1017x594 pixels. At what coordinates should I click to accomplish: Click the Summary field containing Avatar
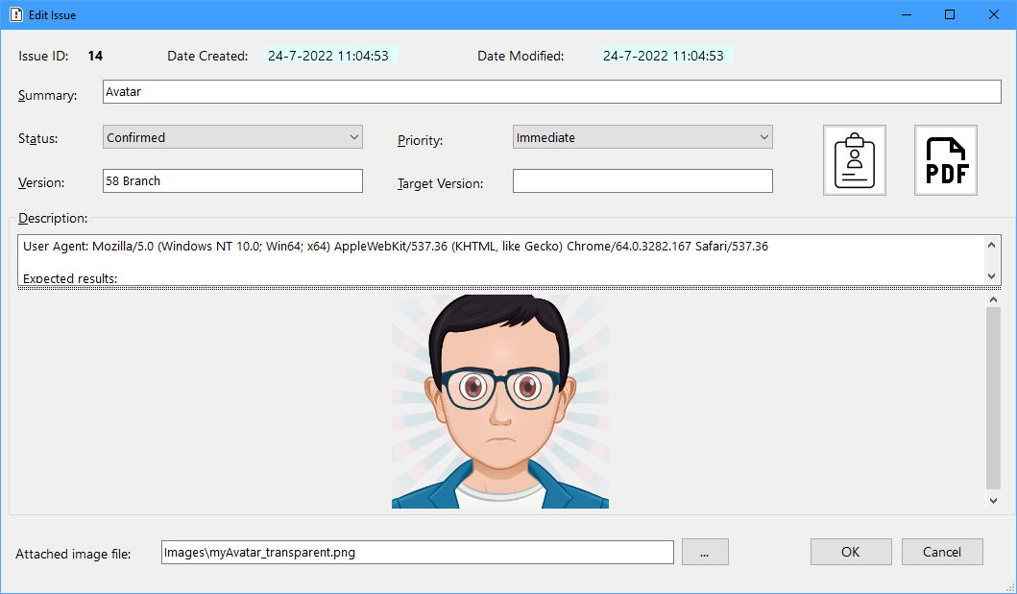(552, 91)
